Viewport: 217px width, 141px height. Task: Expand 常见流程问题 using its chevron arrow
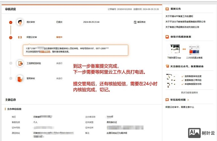pyautogui.click(x=188, y=100)
